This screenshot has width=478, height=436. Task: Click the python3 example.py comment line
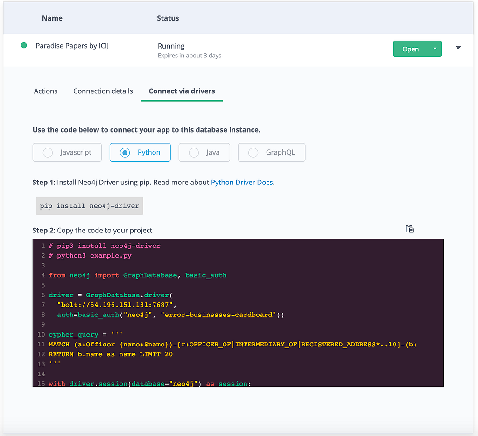coord(90,255)
